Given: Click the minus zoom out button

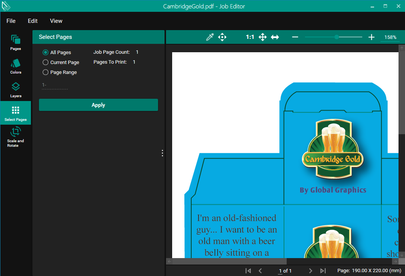Looking at the screenshot, I should point(295,37).
